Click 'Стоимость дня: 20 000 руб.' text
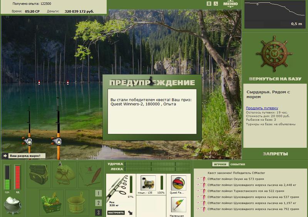308x217 pixels. point(268,116)
